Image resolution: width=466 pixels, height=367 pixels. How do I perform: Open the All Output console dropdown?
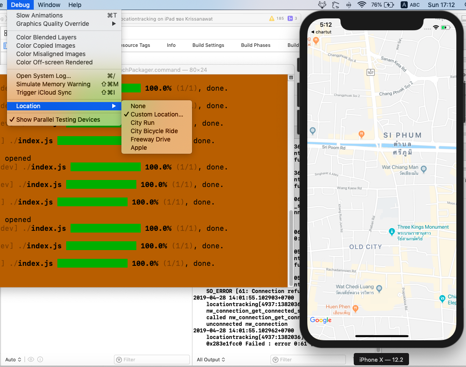(x=211, y=360)
